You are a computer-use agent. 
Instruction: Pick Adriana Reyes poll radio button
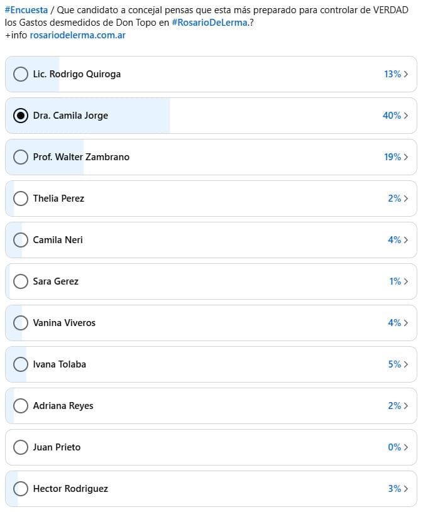[x=21, y=406]
